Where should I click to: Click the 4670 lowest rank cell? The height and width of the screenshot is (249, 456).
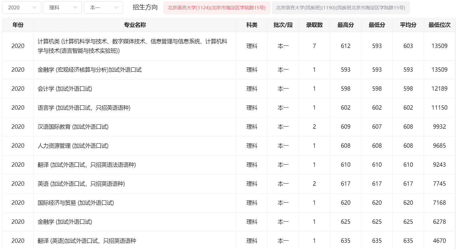pyautogui.click(x=439, y=241)
